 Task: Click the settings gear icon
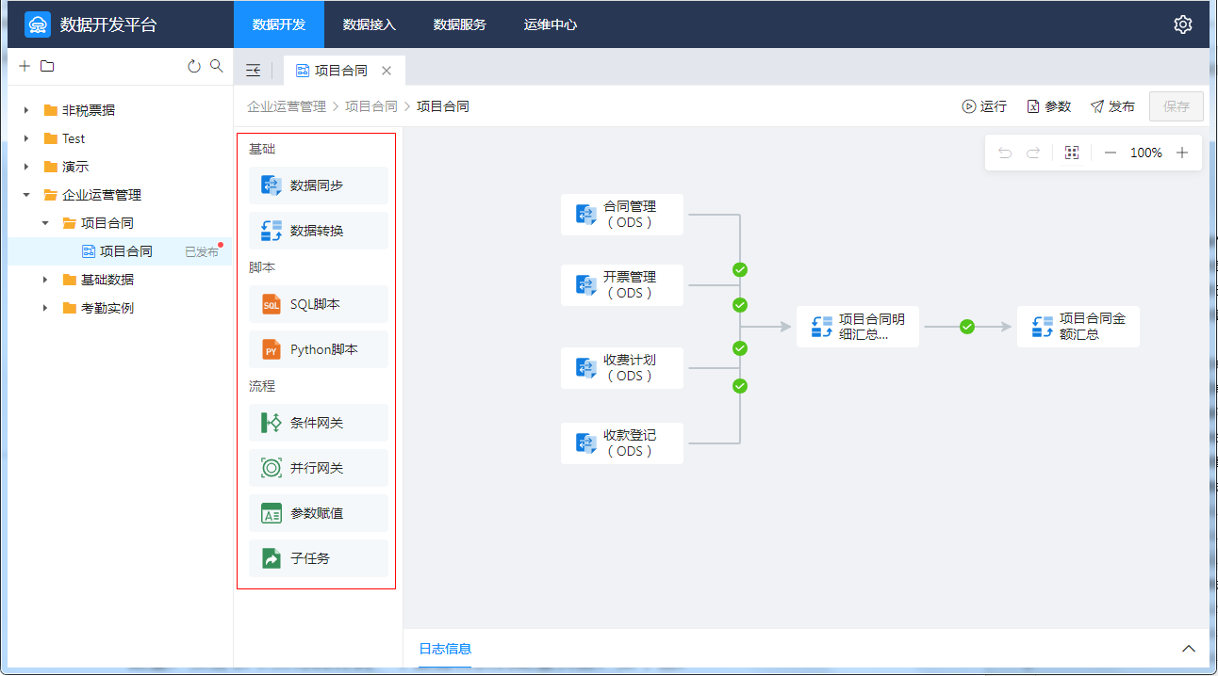(1182, 24)
